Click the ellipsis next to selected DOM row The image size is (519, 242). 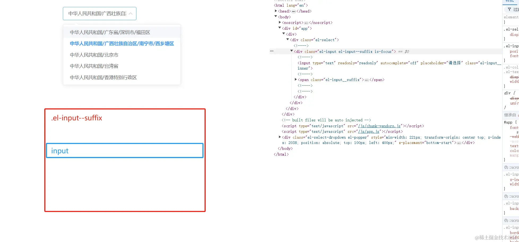pos(272,51)
